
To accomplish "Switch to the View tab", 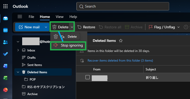I will pos(59,17).
